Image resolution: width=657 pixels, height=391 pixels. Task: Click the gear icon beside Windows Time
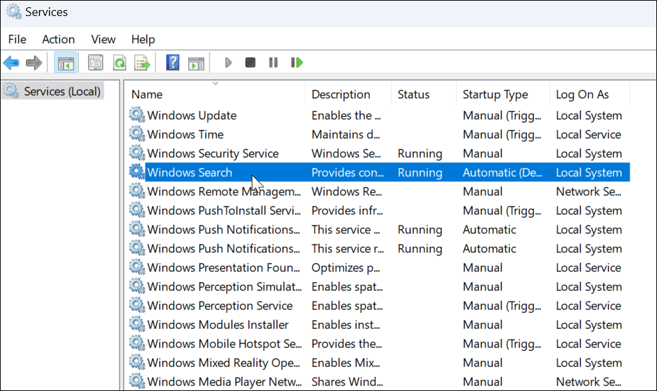pos(137,134)
